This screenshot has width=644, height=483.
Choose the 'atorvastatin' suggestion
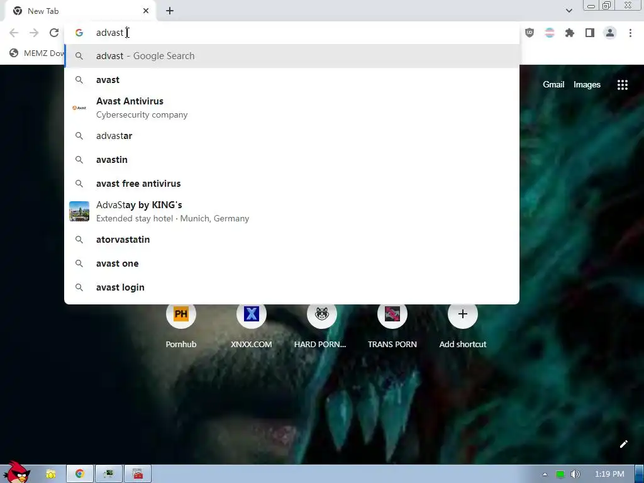(x=292, y=240)
